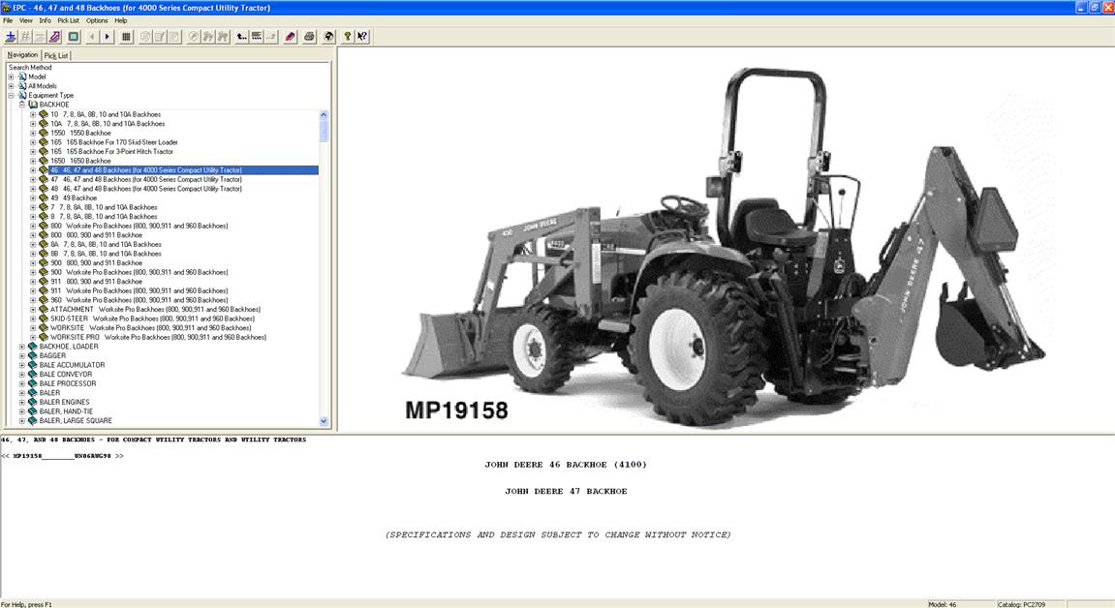
Task: Select the '911 800, 900 and 911 Backhoe' row
Action: [x=96, y=282]
